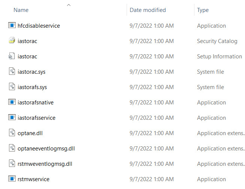Sort by the Type column header
The width and height of the screenshot is (245, 189).
[203, 10]
